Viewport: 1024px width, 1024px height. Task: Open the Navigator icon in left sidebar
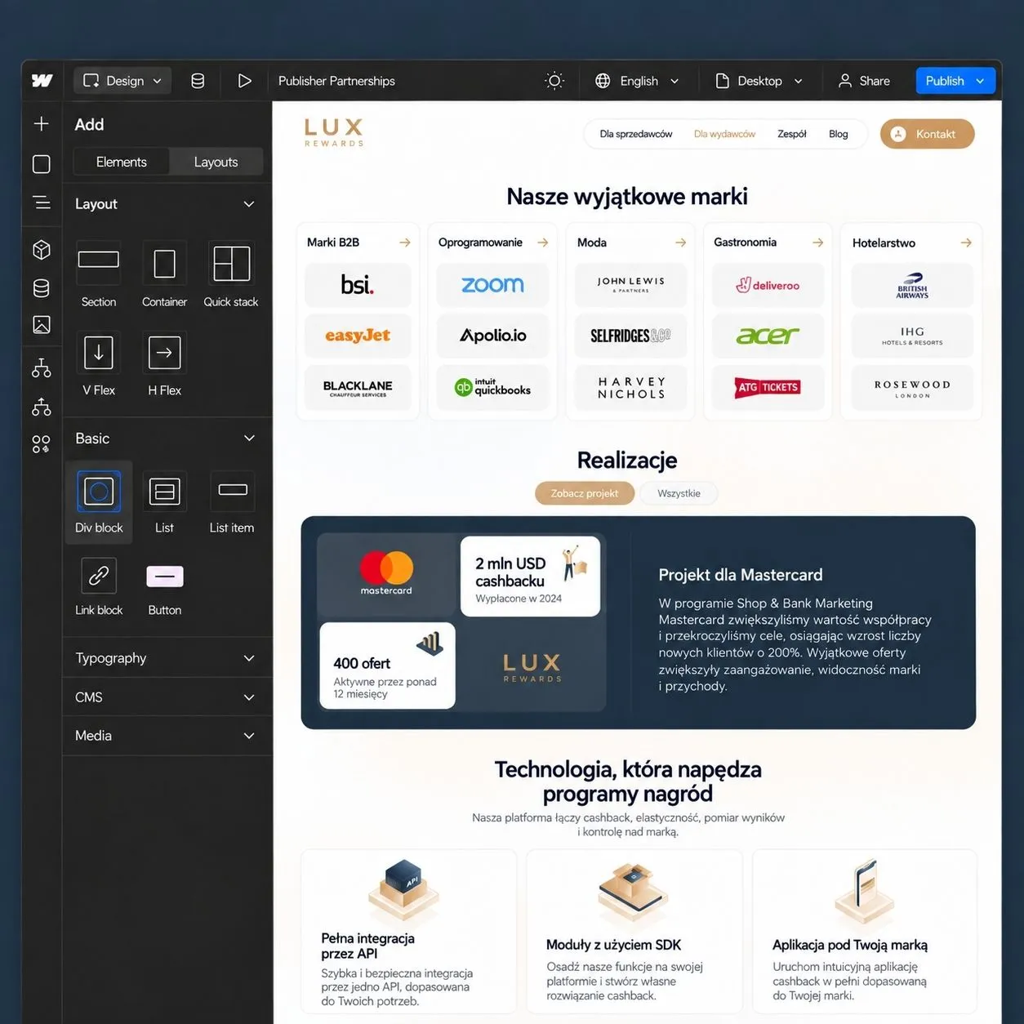click(x=41, y=203)
